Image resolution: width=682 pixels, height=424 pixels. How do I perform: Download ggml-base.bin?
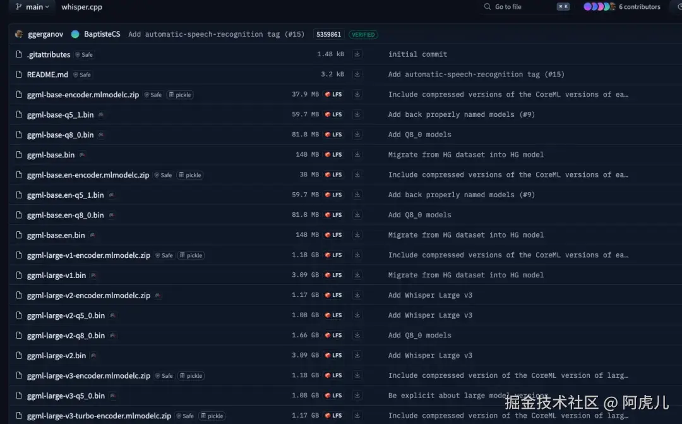pos(357,154)
